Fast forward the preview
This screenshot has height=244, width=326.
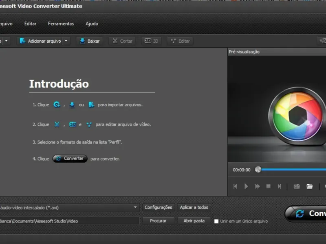[x=258, y=186]
